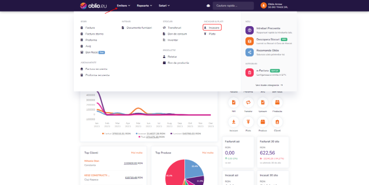Image resolution: width=369 pixels, height=185 pixels.
Task: Click the blue Recomanda Oblio share icon
Action: (x=249, y=52)
